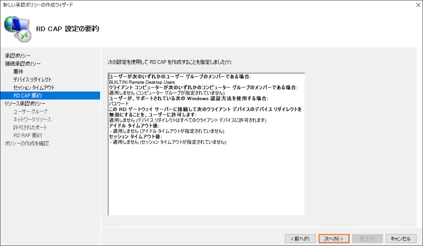423x246 pixels.
Task: Click the greyed-out 完了(F) button
Action: tap(368, 239)
